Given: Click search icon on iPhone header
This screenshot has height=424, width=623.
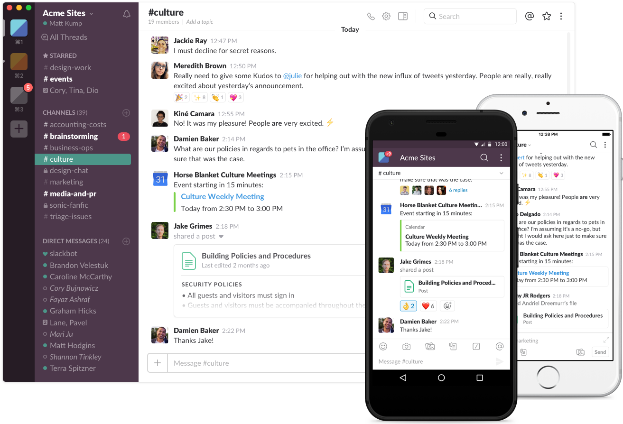Looking at the screenshot, I should coord(593,145).
